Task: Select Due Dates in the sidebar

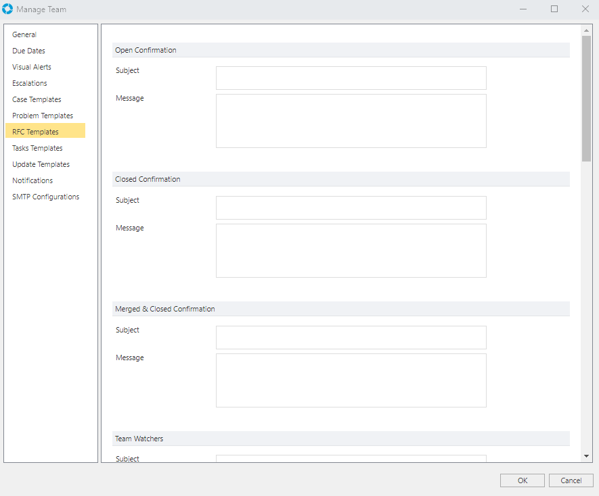Action: [28, 51]
